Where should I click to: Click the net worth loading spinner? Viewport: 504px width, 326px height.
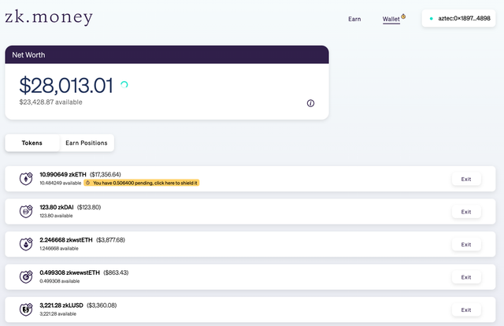coord(124,84)
